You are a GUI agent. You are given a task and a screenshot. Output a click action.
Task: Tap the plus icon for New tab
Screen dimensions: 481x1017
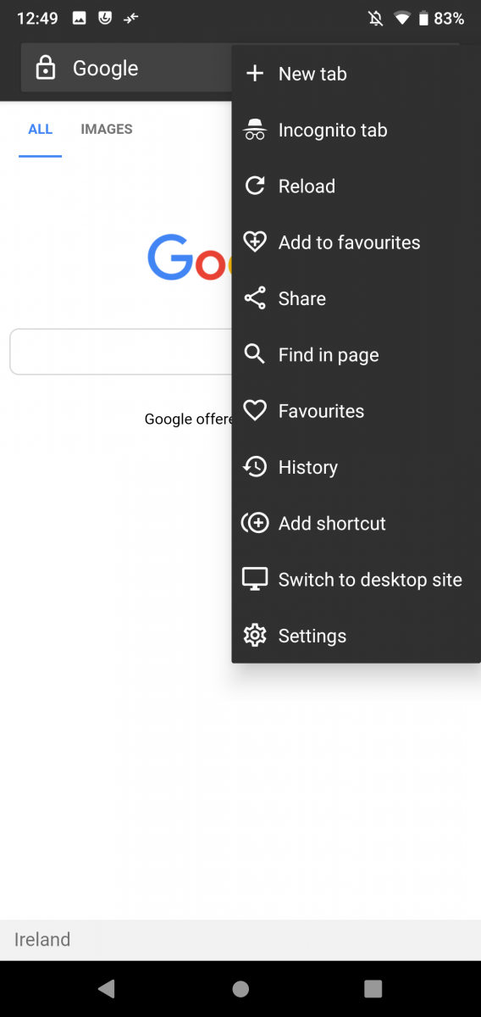pos(255,74)
